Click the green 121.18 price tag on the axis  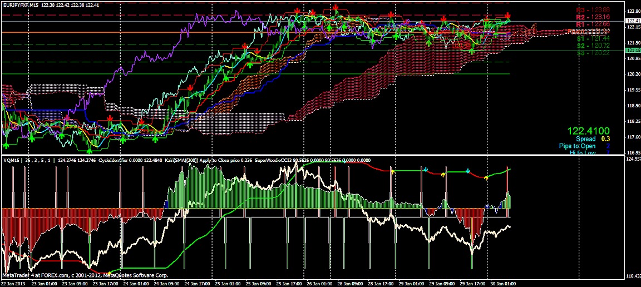(x=633, y=51)
